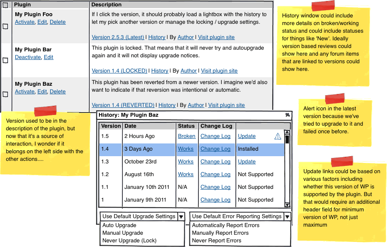Viewport: 387px width, 247px height.
Task: Open History for My Plugin Baz
Action: [x=167, y=105]
